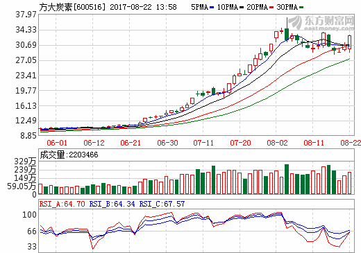Click the 06-21 date label

(131, 143)
